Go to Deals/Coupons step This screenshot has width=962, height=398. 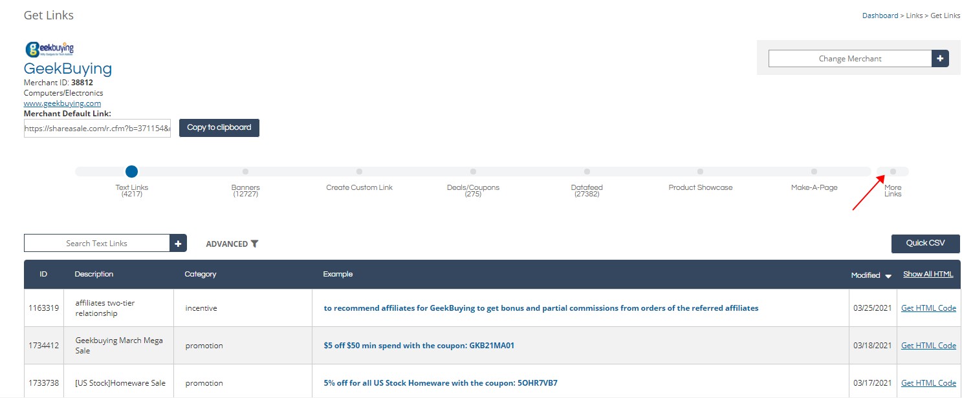[x=473, y=171]
